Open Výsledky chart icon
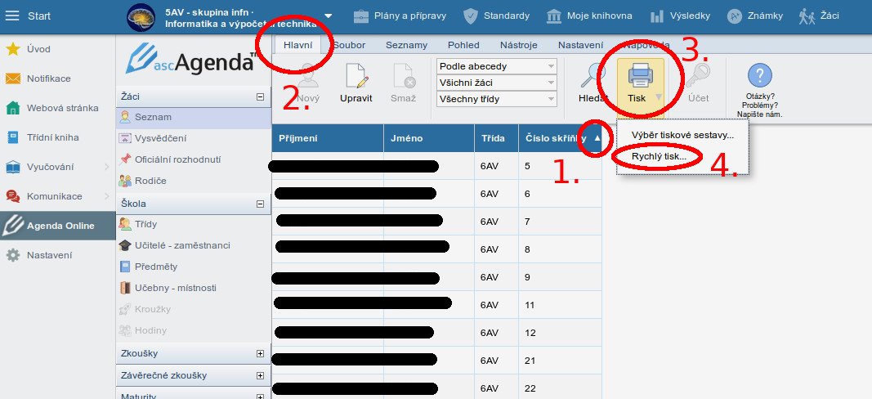This screenshot has width=872, height=399. pos(657,16)
